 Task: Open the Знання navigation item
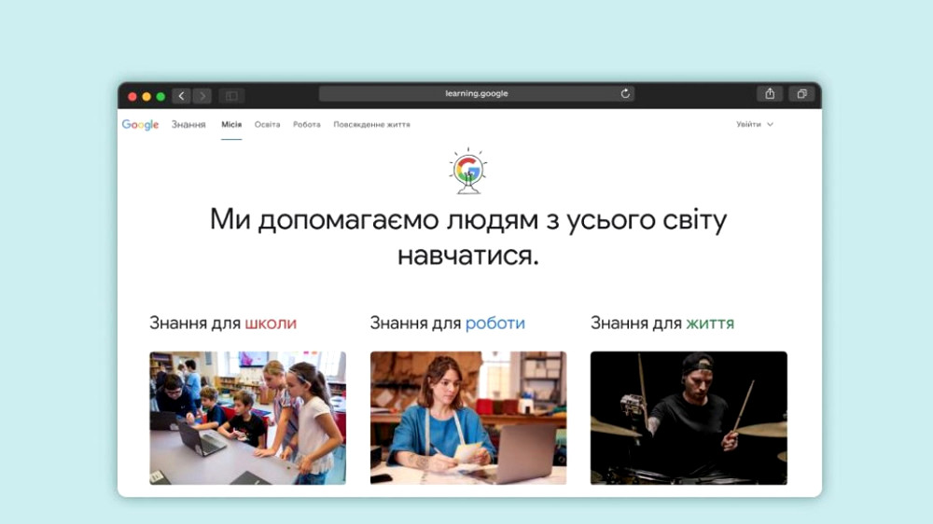click(x=188, y=125)
